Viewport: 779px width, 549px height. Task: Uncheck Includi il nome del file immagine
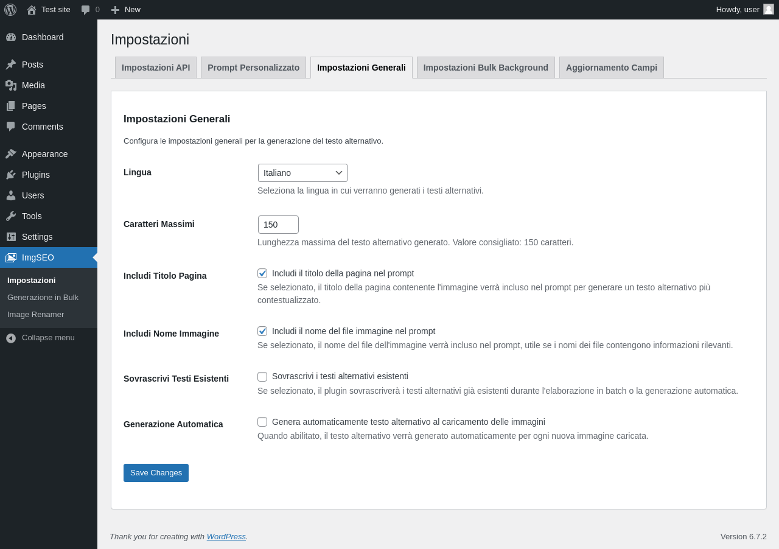click(x=262, y=331)
